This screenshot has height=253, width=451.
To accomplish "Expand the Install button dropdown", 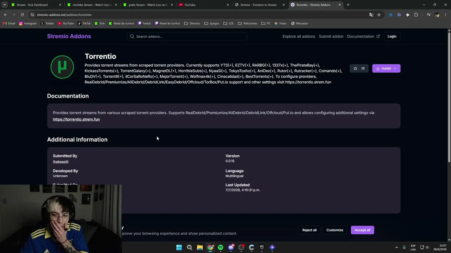I will click(x=395, y=69).
